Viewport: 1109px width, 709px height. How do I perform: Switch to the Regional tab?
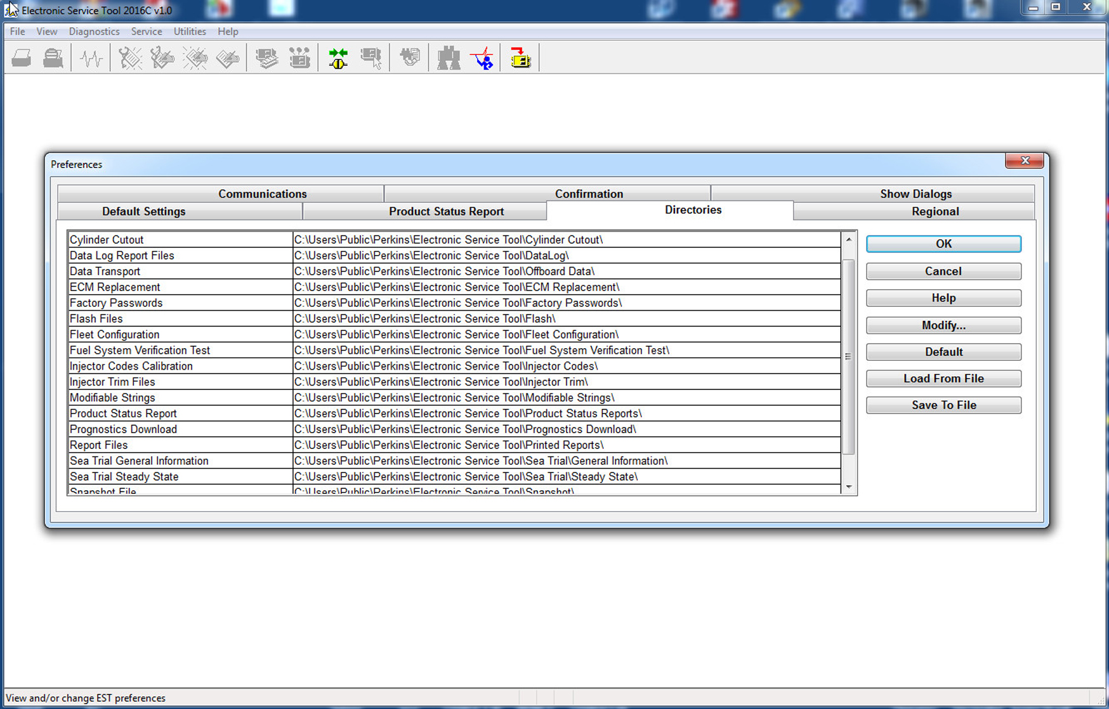[x=935, y=212]
